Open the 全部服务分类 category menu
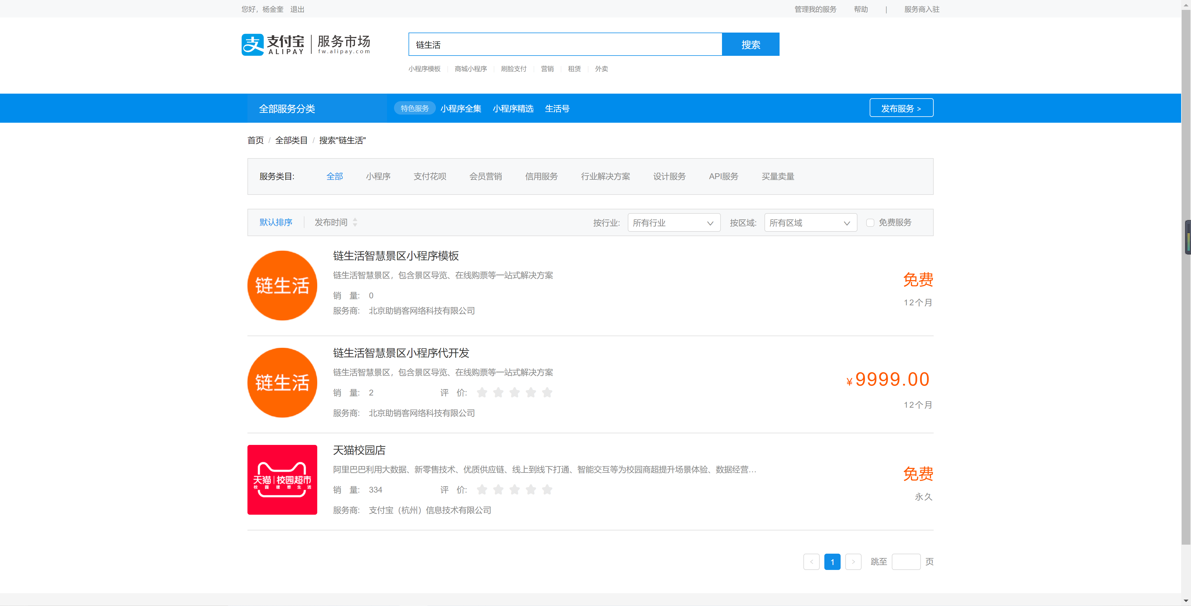Image resolution: width=1191 pixels, height=606 pixels. [x=287, y=109]
